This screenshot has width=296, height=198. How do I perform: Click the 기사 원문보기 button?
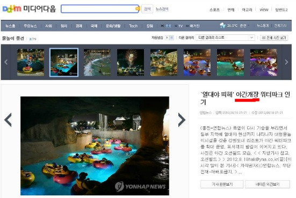[222, 184]
